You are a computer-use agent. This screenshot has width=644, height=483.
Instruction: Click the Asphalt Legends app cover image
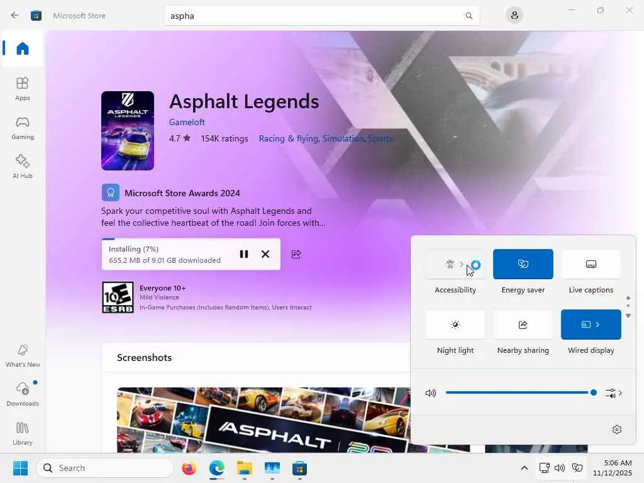click(128, 131)
